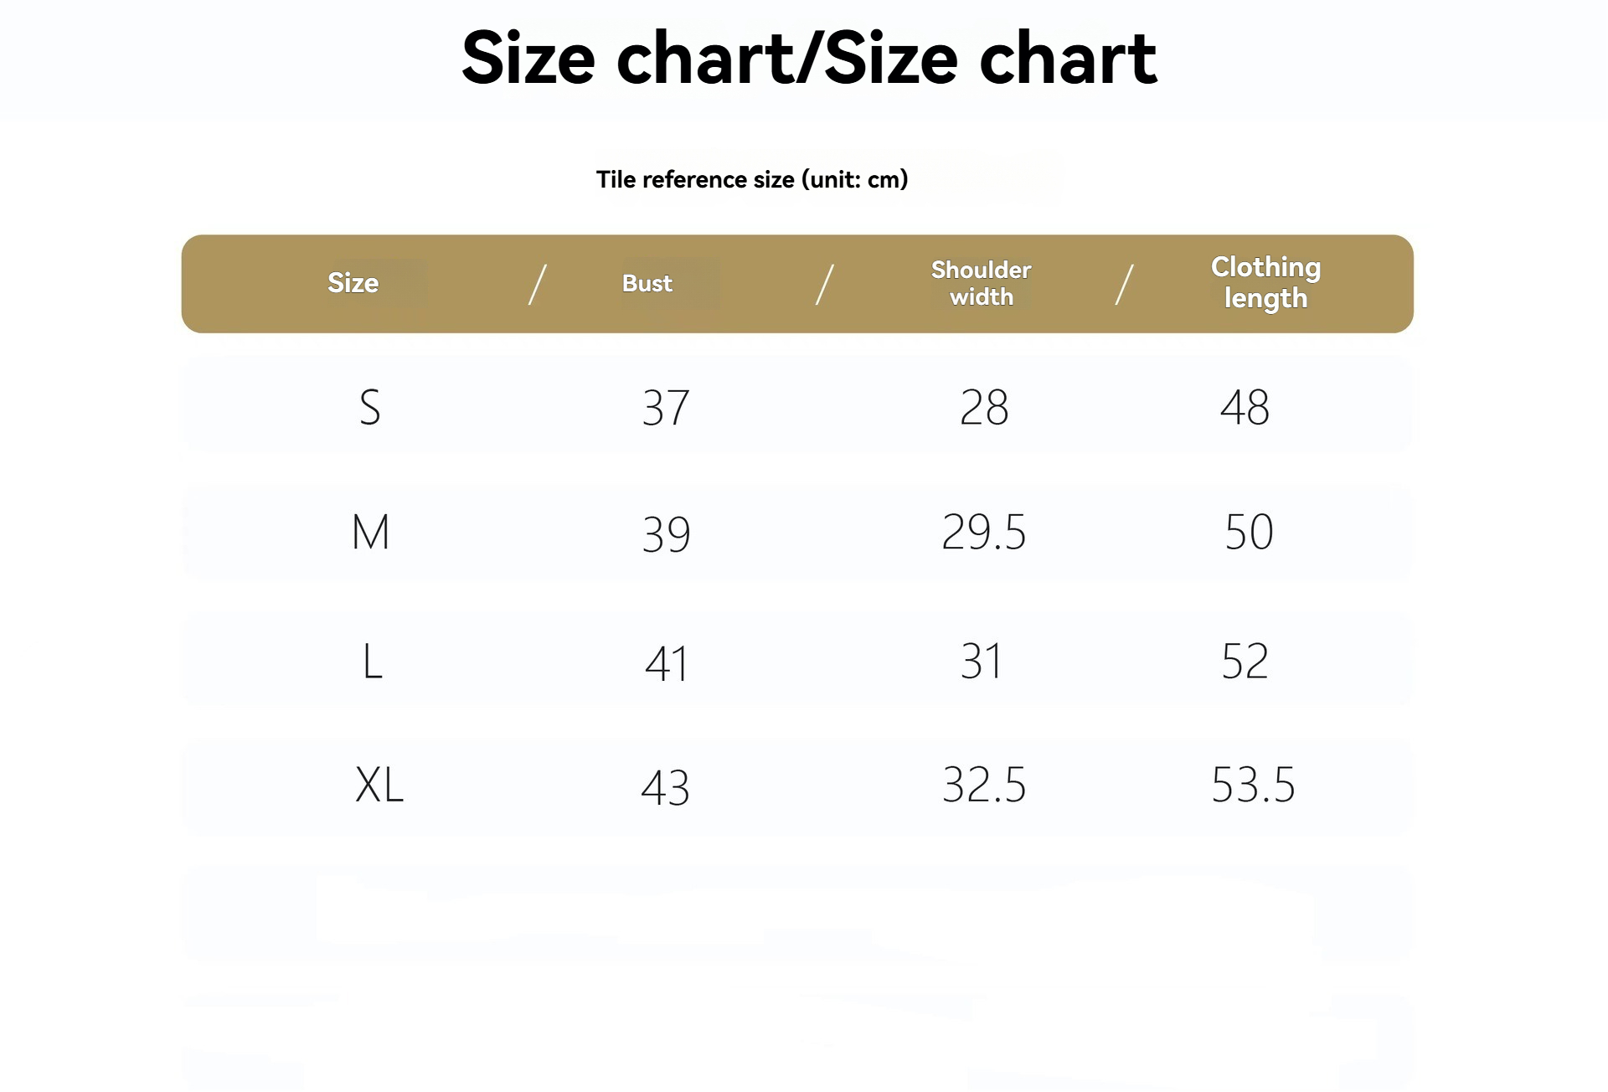Select the Clothing length header

click(x=1265, y=282)
